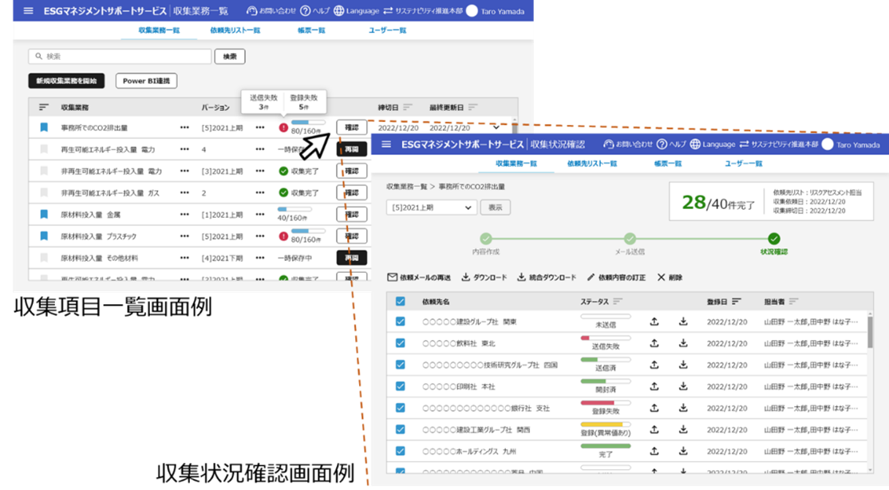
Task: Uncheck checkbox for ○○○○○印刷社 本社
Action: click(x=401, y=386)
